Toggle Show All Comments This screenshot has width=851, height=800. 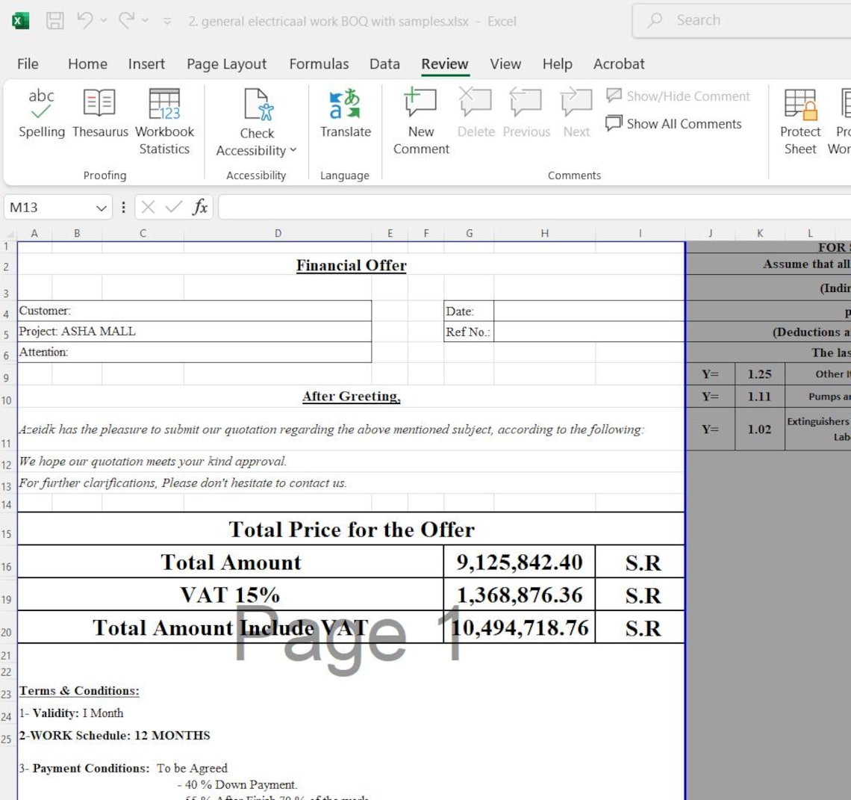click(673, 124)
